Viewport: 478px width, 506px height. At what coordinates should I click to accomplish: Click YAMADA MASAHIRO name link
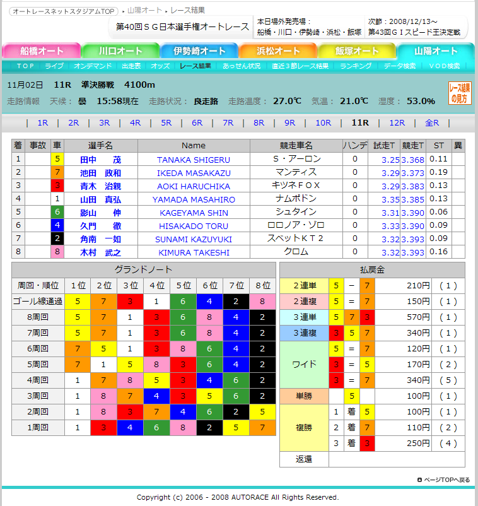194,199
